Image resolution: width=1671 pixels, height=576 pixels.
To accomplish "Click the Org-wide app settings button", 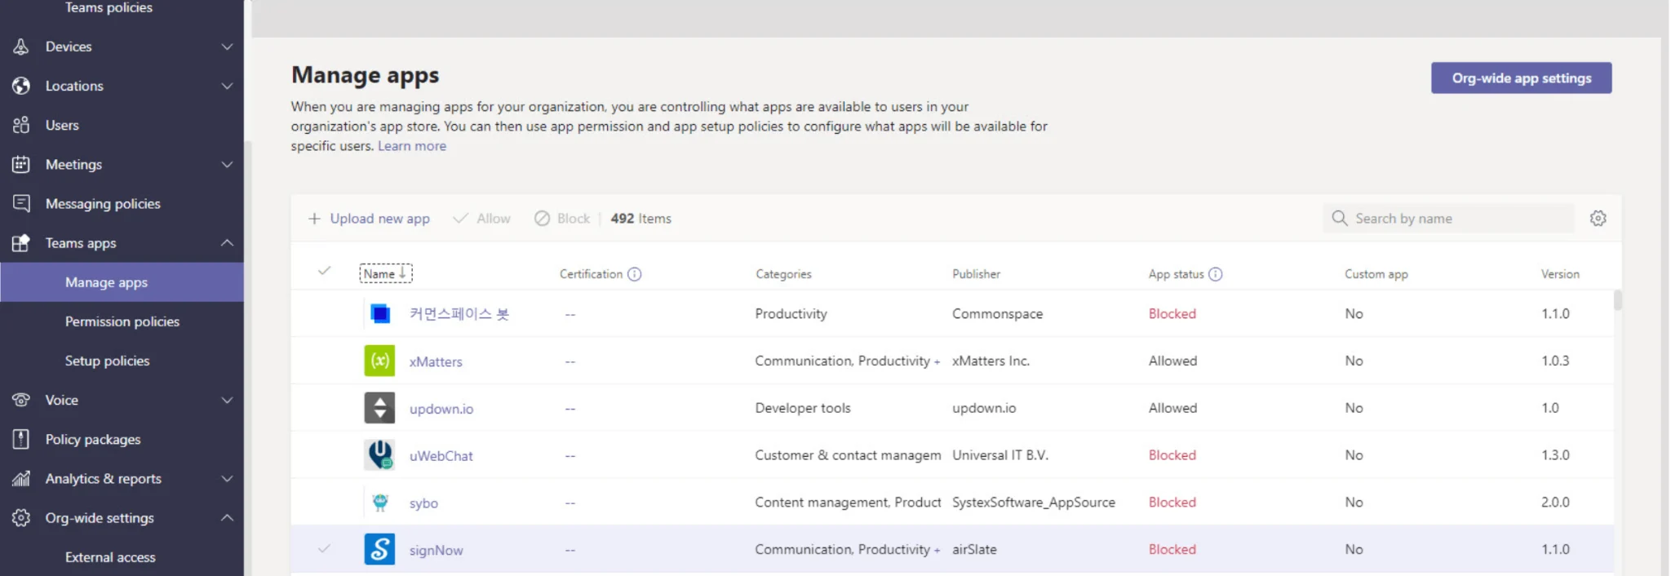I will coord(1521,78).
